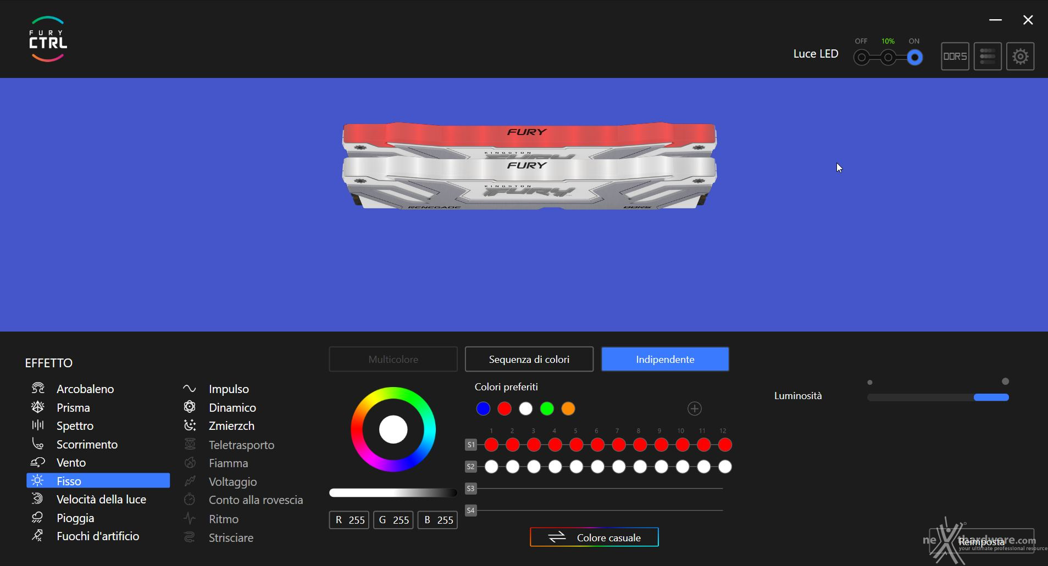Screen dimensions: 1048x566
Task: Set Luce LED to OFF
Action: 862,57
